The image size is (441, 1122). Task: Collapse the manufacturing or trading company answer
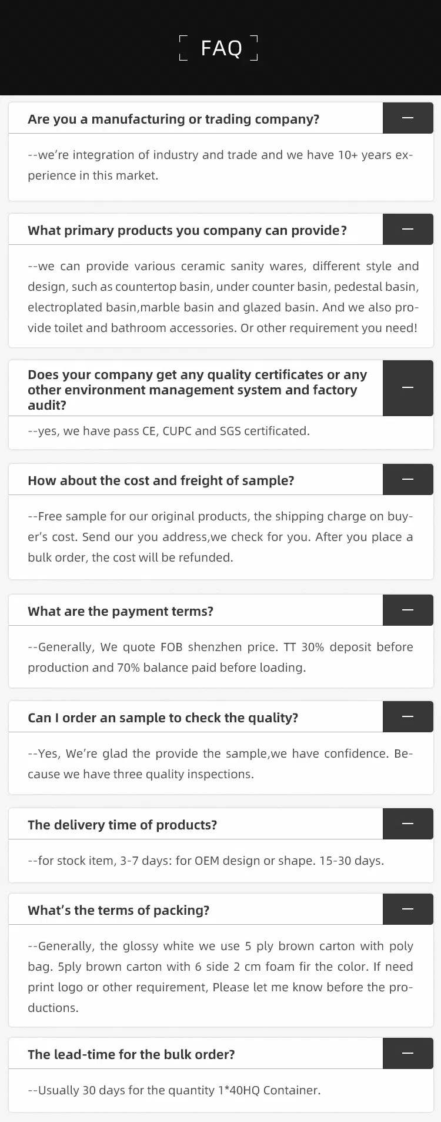tap(407, 118)
